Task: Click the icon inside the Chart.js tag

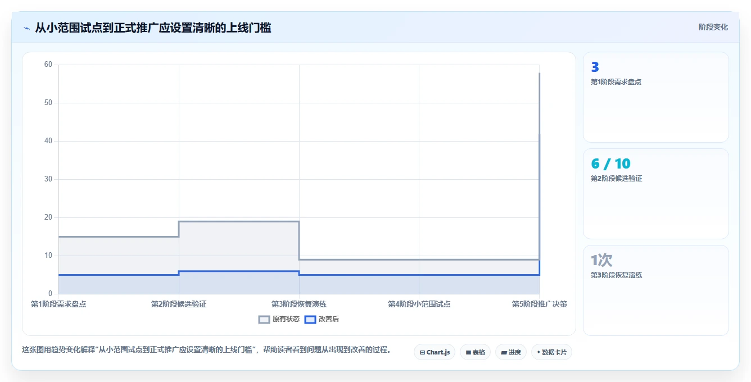Action: coord(422,353)
